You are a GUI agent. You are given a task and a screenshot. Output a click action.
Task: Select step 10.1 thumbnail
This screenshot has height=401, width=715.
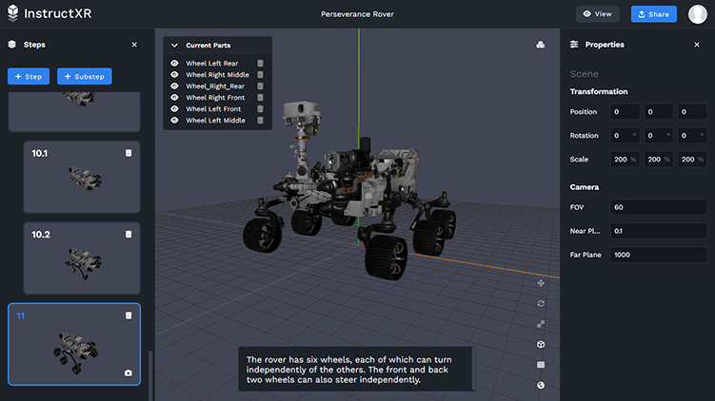[82, 177]
